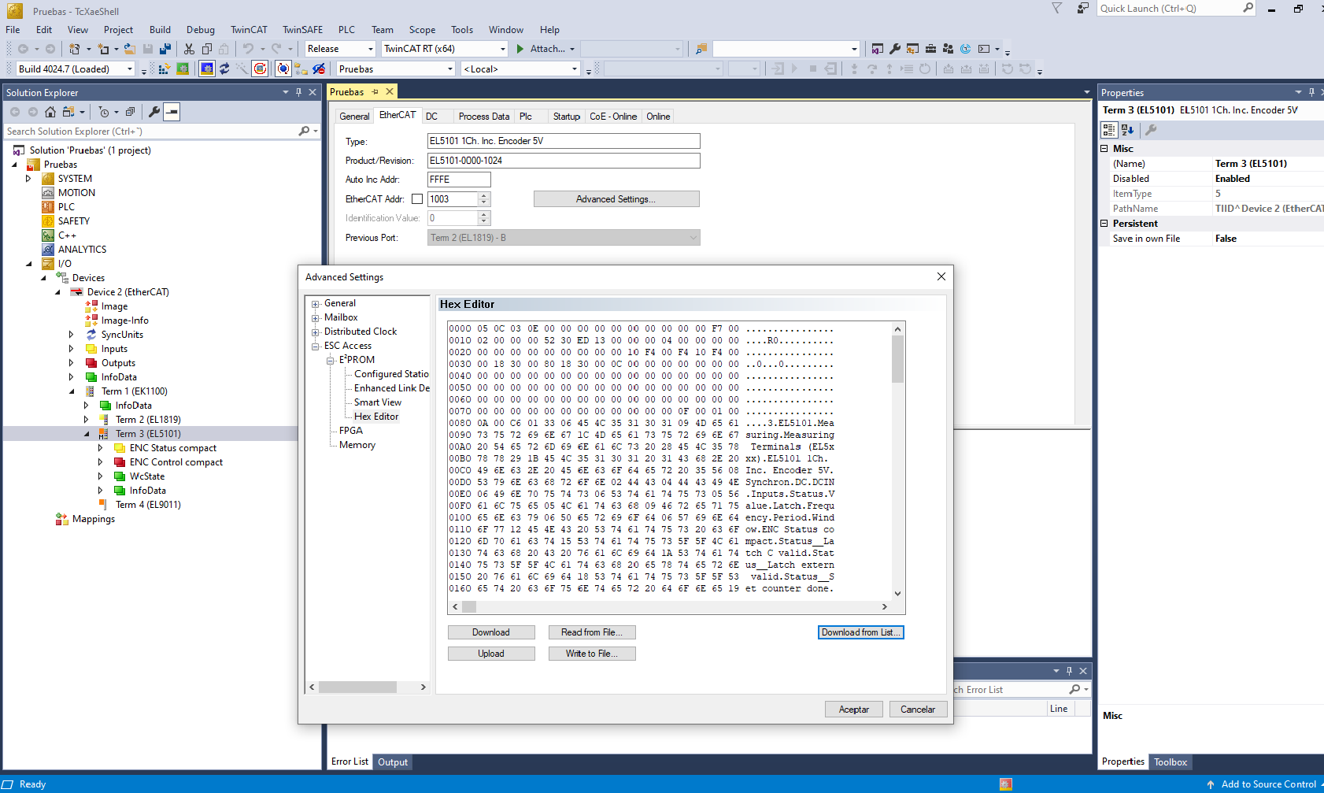Click the Cut scissors icon

coord(189,49)
